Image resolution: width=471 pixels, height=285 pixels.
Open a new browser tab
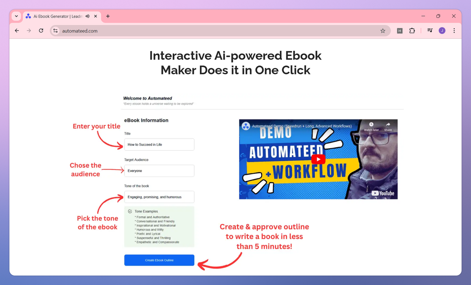coord(108,16)
